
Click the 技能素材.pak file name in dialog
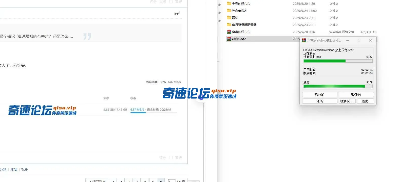pyautogui.click(x=312, y=57)
